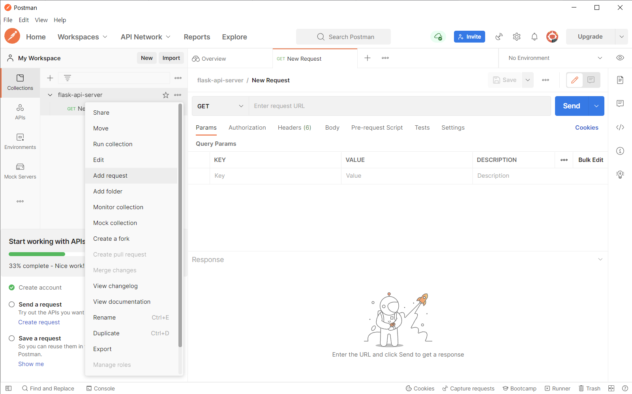Star the flask-api-server collection
The height and width of the screenshot is (394, 632).
(x=166, y=95)
